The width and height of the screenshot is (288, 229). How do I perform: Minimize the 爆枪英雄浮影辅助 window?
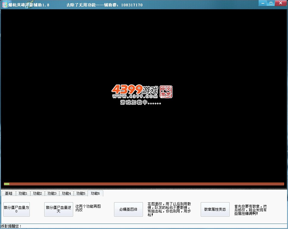pyautogui.click(x=263, y=3)
